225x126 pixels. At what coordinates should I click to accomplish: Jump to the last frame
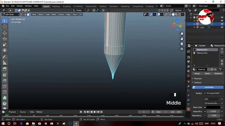pos(102,112)
